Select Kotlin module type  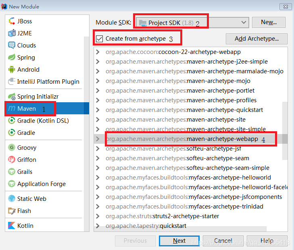click(x=45, y=225)
